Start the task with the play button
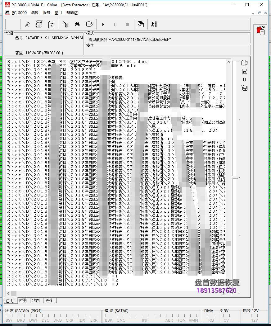 [x=103, y=25]
